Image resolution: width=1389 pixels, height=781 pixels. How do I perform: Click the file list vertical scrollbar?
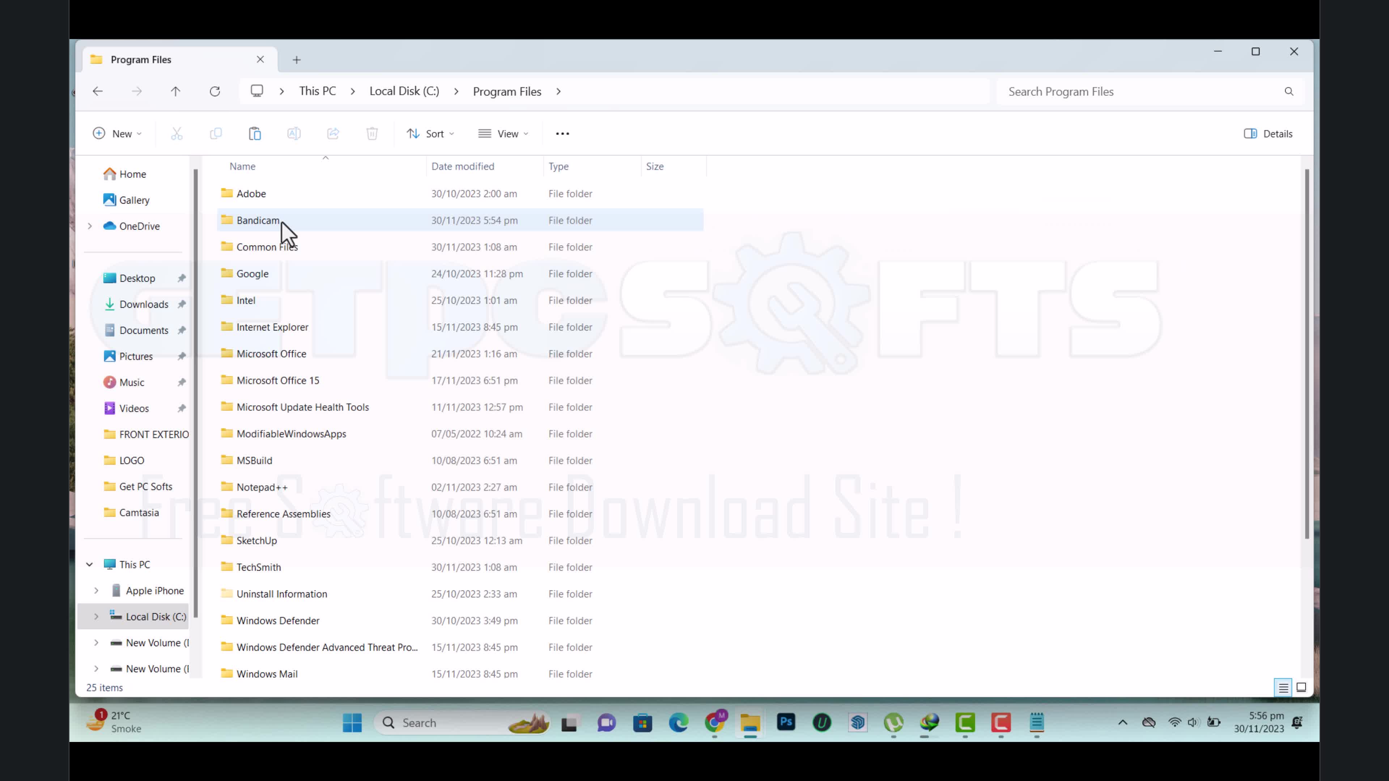(1307, 354)
